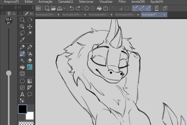Image resolution: width=187 pixels, height=125 pixels.
Task: Select the Move Layer tool
Action: pyautogui.click(x=30, y=26)
